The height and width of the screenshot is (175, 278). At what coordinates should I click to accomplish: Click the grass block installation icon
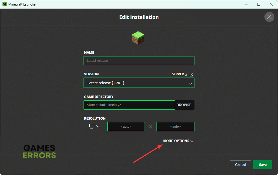(138, 38)
